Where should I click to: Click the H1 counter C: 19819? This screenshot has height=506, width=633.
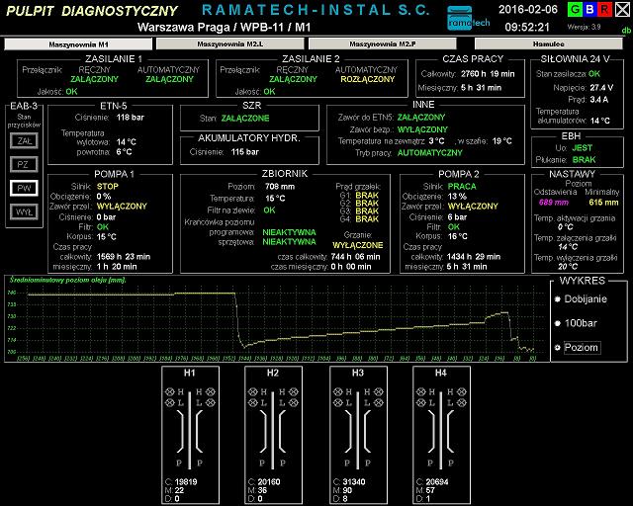181,482
